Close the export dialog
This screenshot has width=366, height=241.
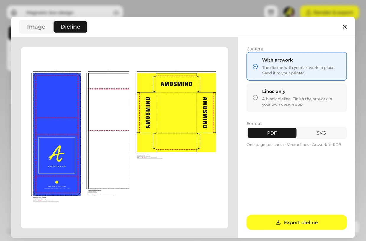(344, 27)
